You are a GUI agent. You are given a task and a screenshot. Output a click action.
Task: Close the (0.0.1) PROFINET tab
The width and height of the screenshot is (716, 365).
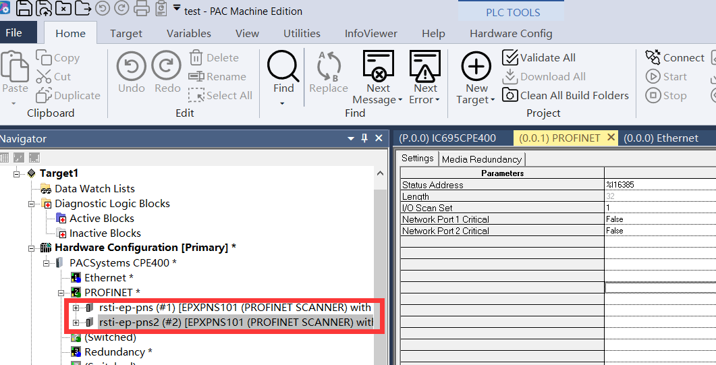tap(611, 138)
